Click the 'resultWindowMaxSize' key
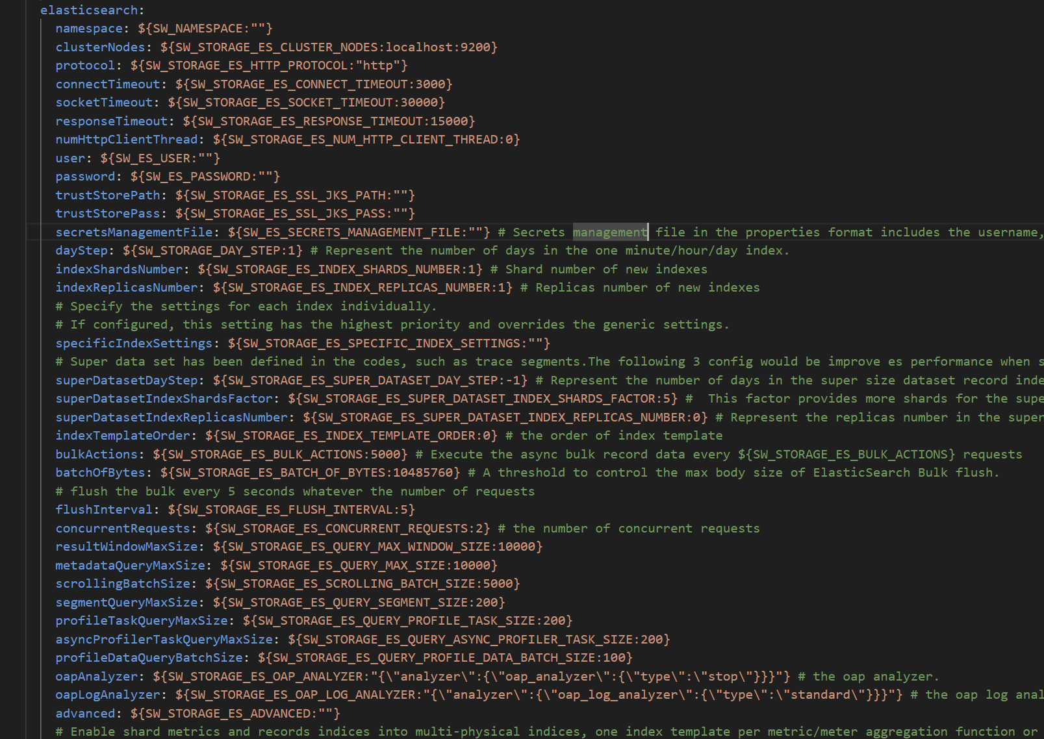This screenshot has width=1044, height=739. pos(127,547)
